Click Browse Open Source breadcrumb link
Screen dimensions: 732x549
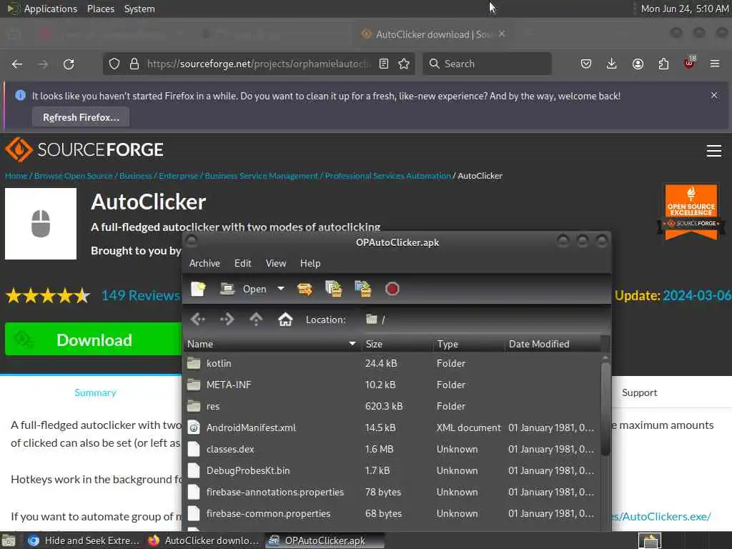pos(74,176)
